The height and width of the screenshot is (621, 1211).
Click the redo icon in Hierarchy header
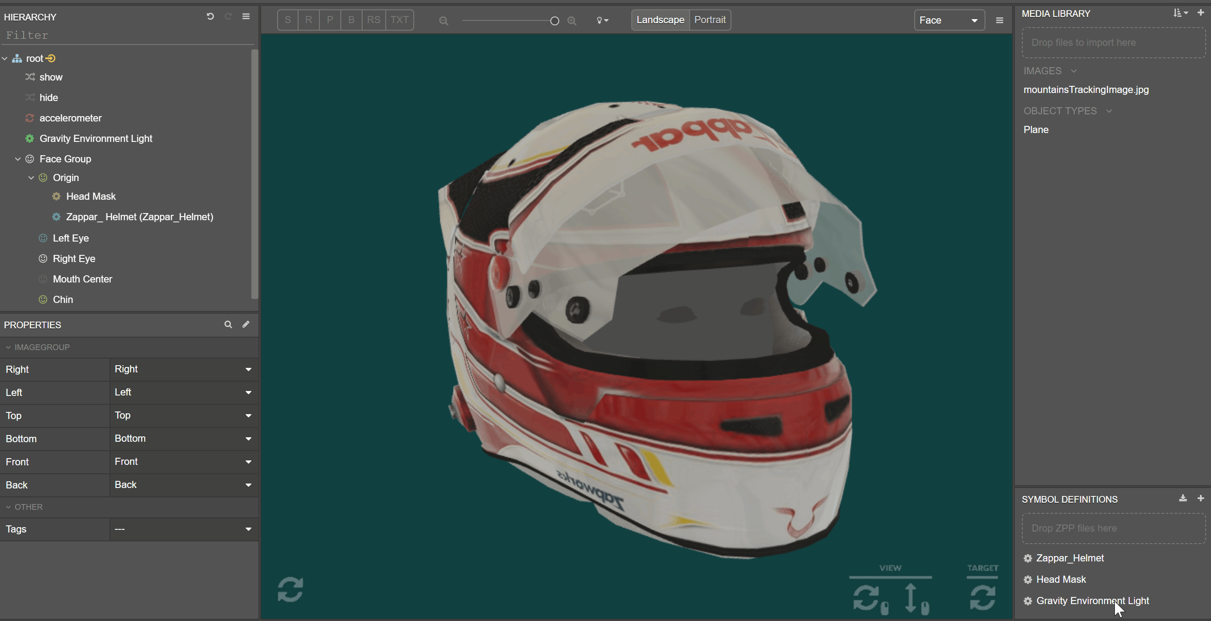[x=228, y=16]
